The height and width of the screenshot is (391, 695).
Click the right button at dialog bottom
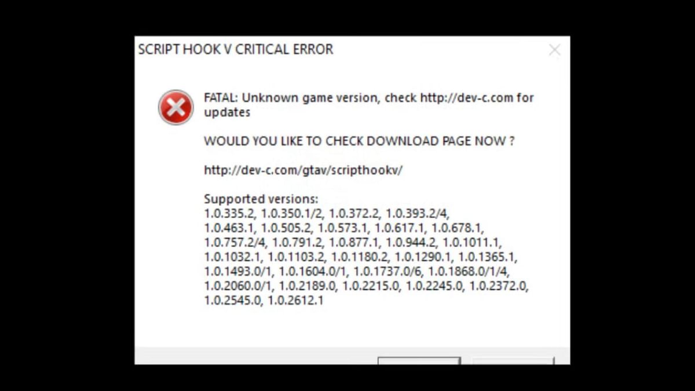pyautogui.click(x=513, y=360)
